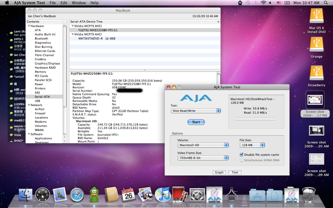The height and width of the screenshot is (208, 333).
Task: Click the test progress bar in AJA
Action: pyautogui.click(x=255, y=119)
